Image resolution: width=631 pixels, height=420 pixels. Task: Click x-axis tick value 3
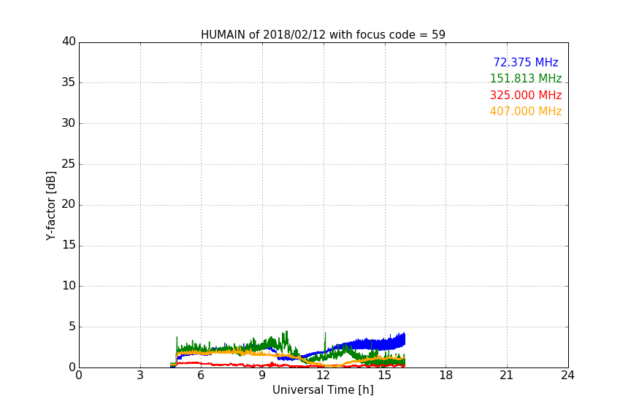[140, 376]
